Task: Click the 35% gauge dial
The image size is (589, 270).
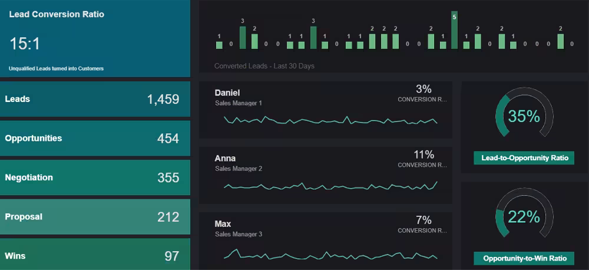Action: point(524,117)
